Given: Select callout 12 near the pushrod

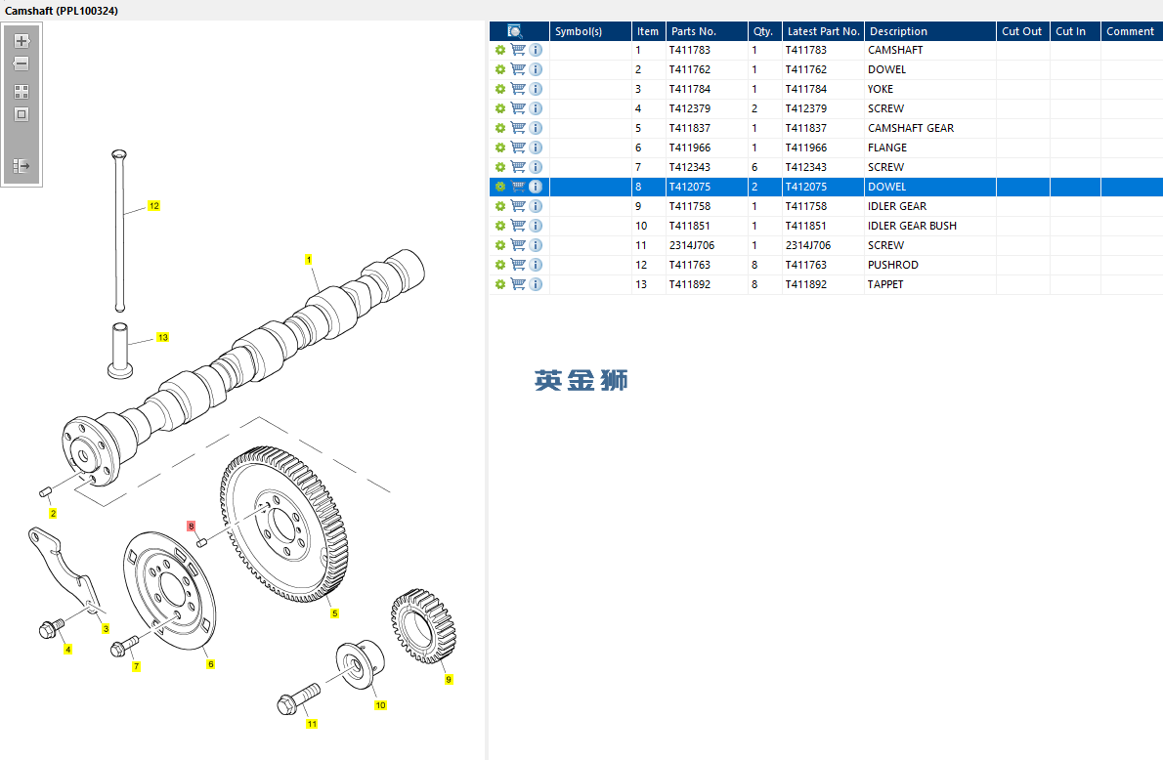Looking at the screenshot, I should pos(153,205).
